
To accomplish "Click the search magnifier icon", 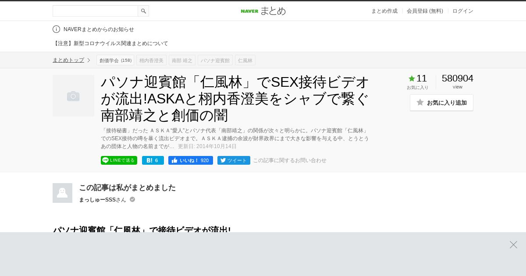I will coord(143,11).
